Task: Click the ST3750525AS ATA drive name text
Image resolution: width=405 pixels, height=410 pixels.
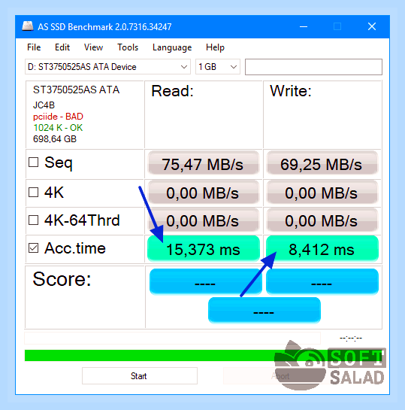Action: [x=76, y=90]
